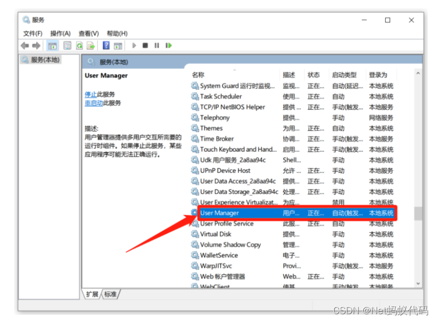Select 服务(本地) in the left tree
Image resolution: width=436 pixels, height=321 pixels.
coord(41,60)
